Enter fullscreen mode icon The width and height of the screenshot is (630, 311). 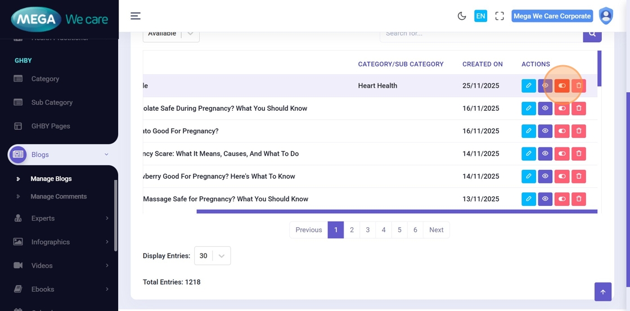coord(499,16)
